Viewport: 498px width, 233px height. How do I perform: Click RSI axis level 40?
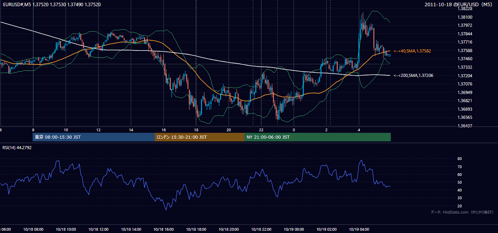pyautogui.click(x=459, y=190)
